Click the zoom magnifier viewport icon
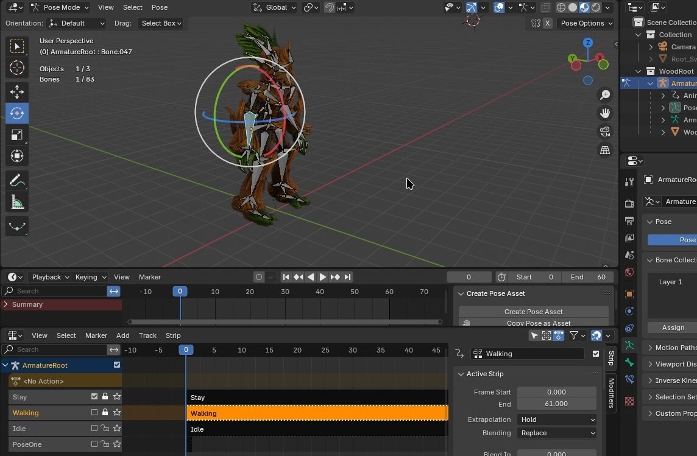Screen dimensions: 697x456 pos(605,95)
